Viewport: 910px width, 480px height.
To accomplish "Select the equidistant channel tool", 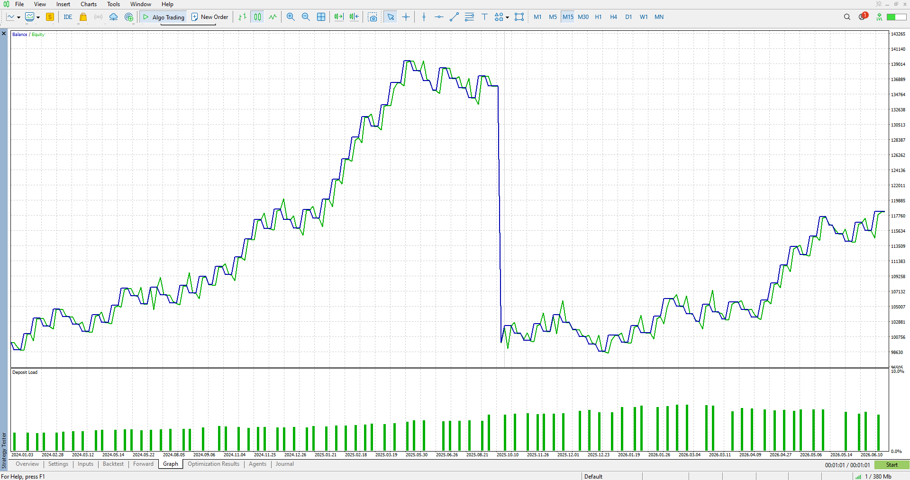I will pyautogui.click(x=469, y=17).
